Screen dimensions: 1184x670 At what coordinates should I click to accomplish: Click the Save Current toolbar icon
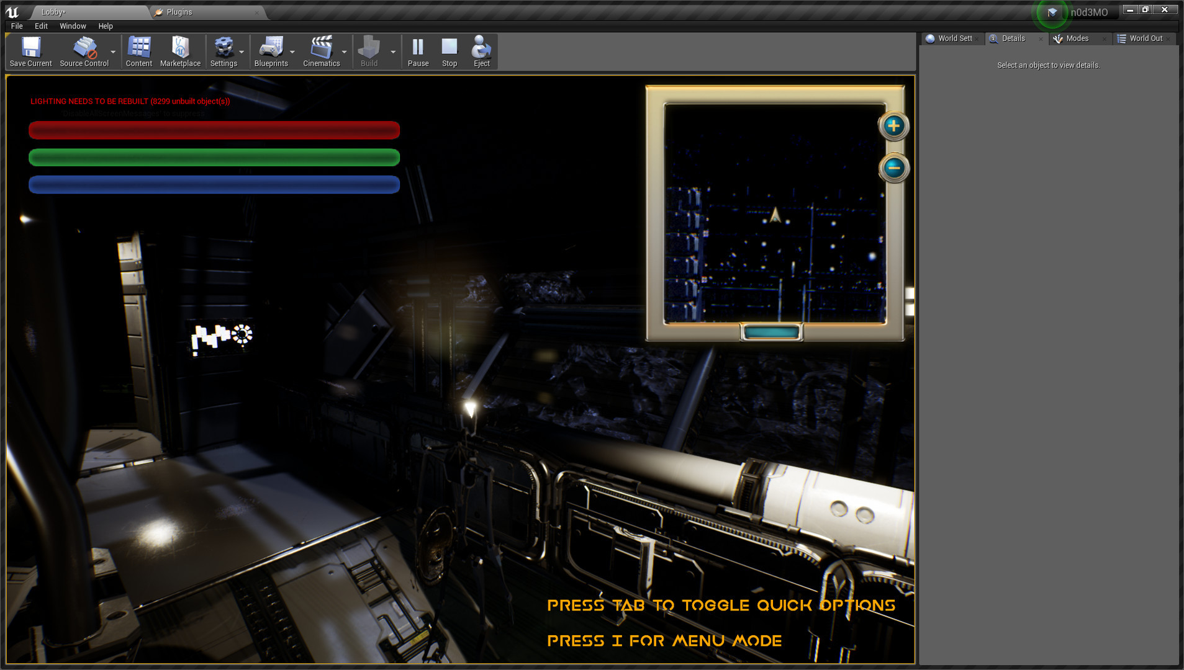pos(30,51)
